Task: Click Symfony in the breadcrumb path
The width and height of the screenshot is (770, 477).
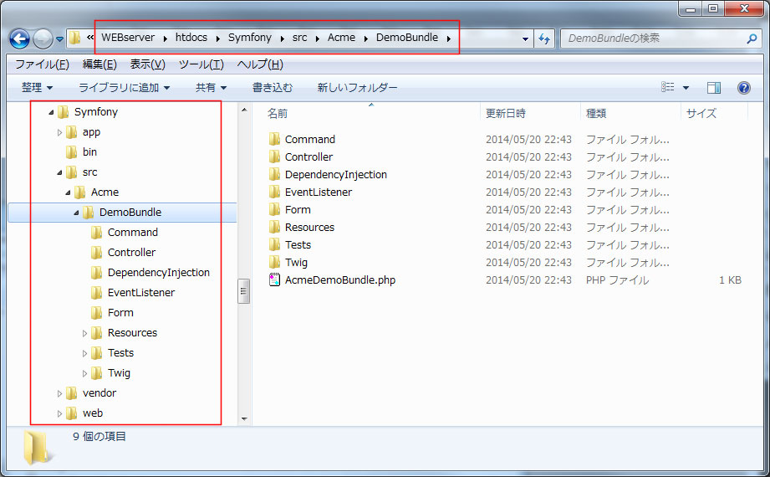Action: [x=249, y=38]
